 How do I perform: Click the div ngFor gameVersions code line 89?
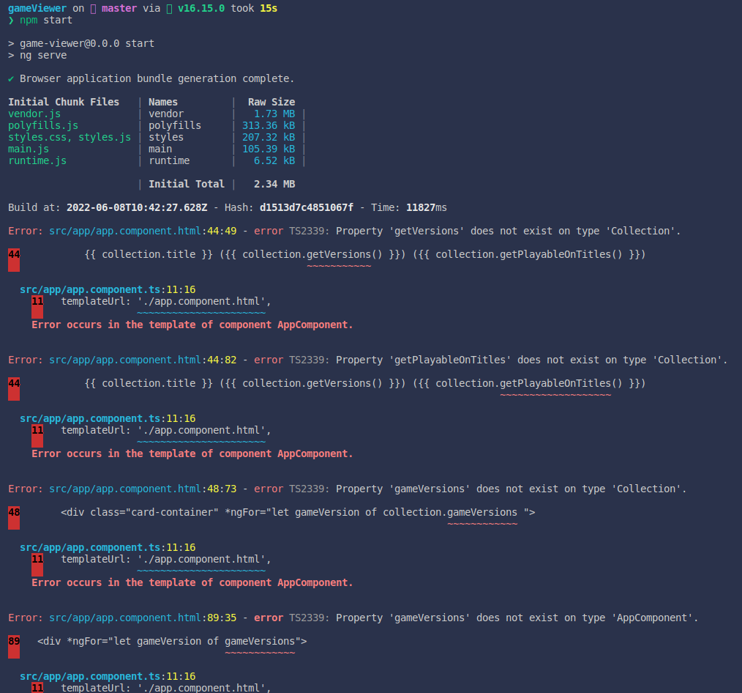point(172,641)
